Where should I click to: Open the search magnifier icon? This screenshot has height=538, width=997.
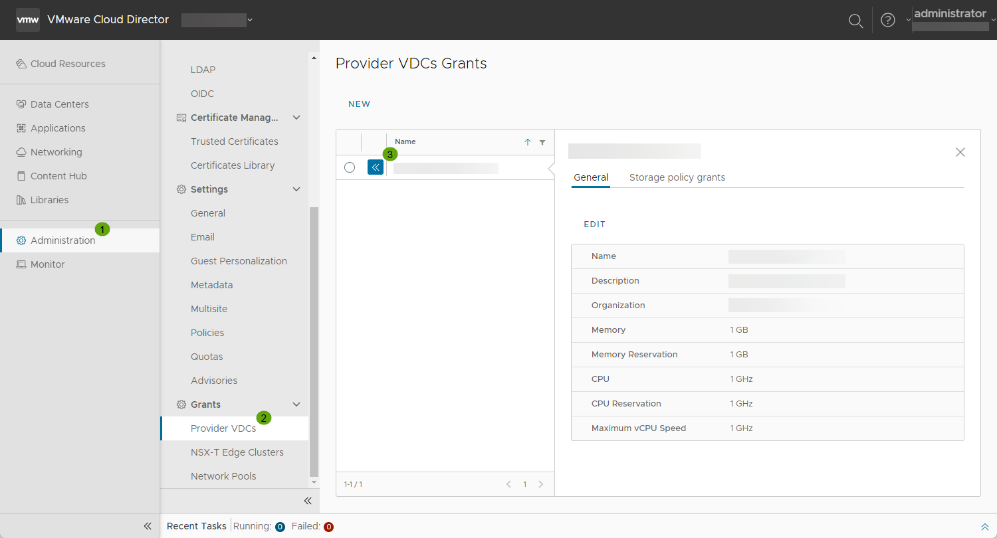click(x=856, y=21)
